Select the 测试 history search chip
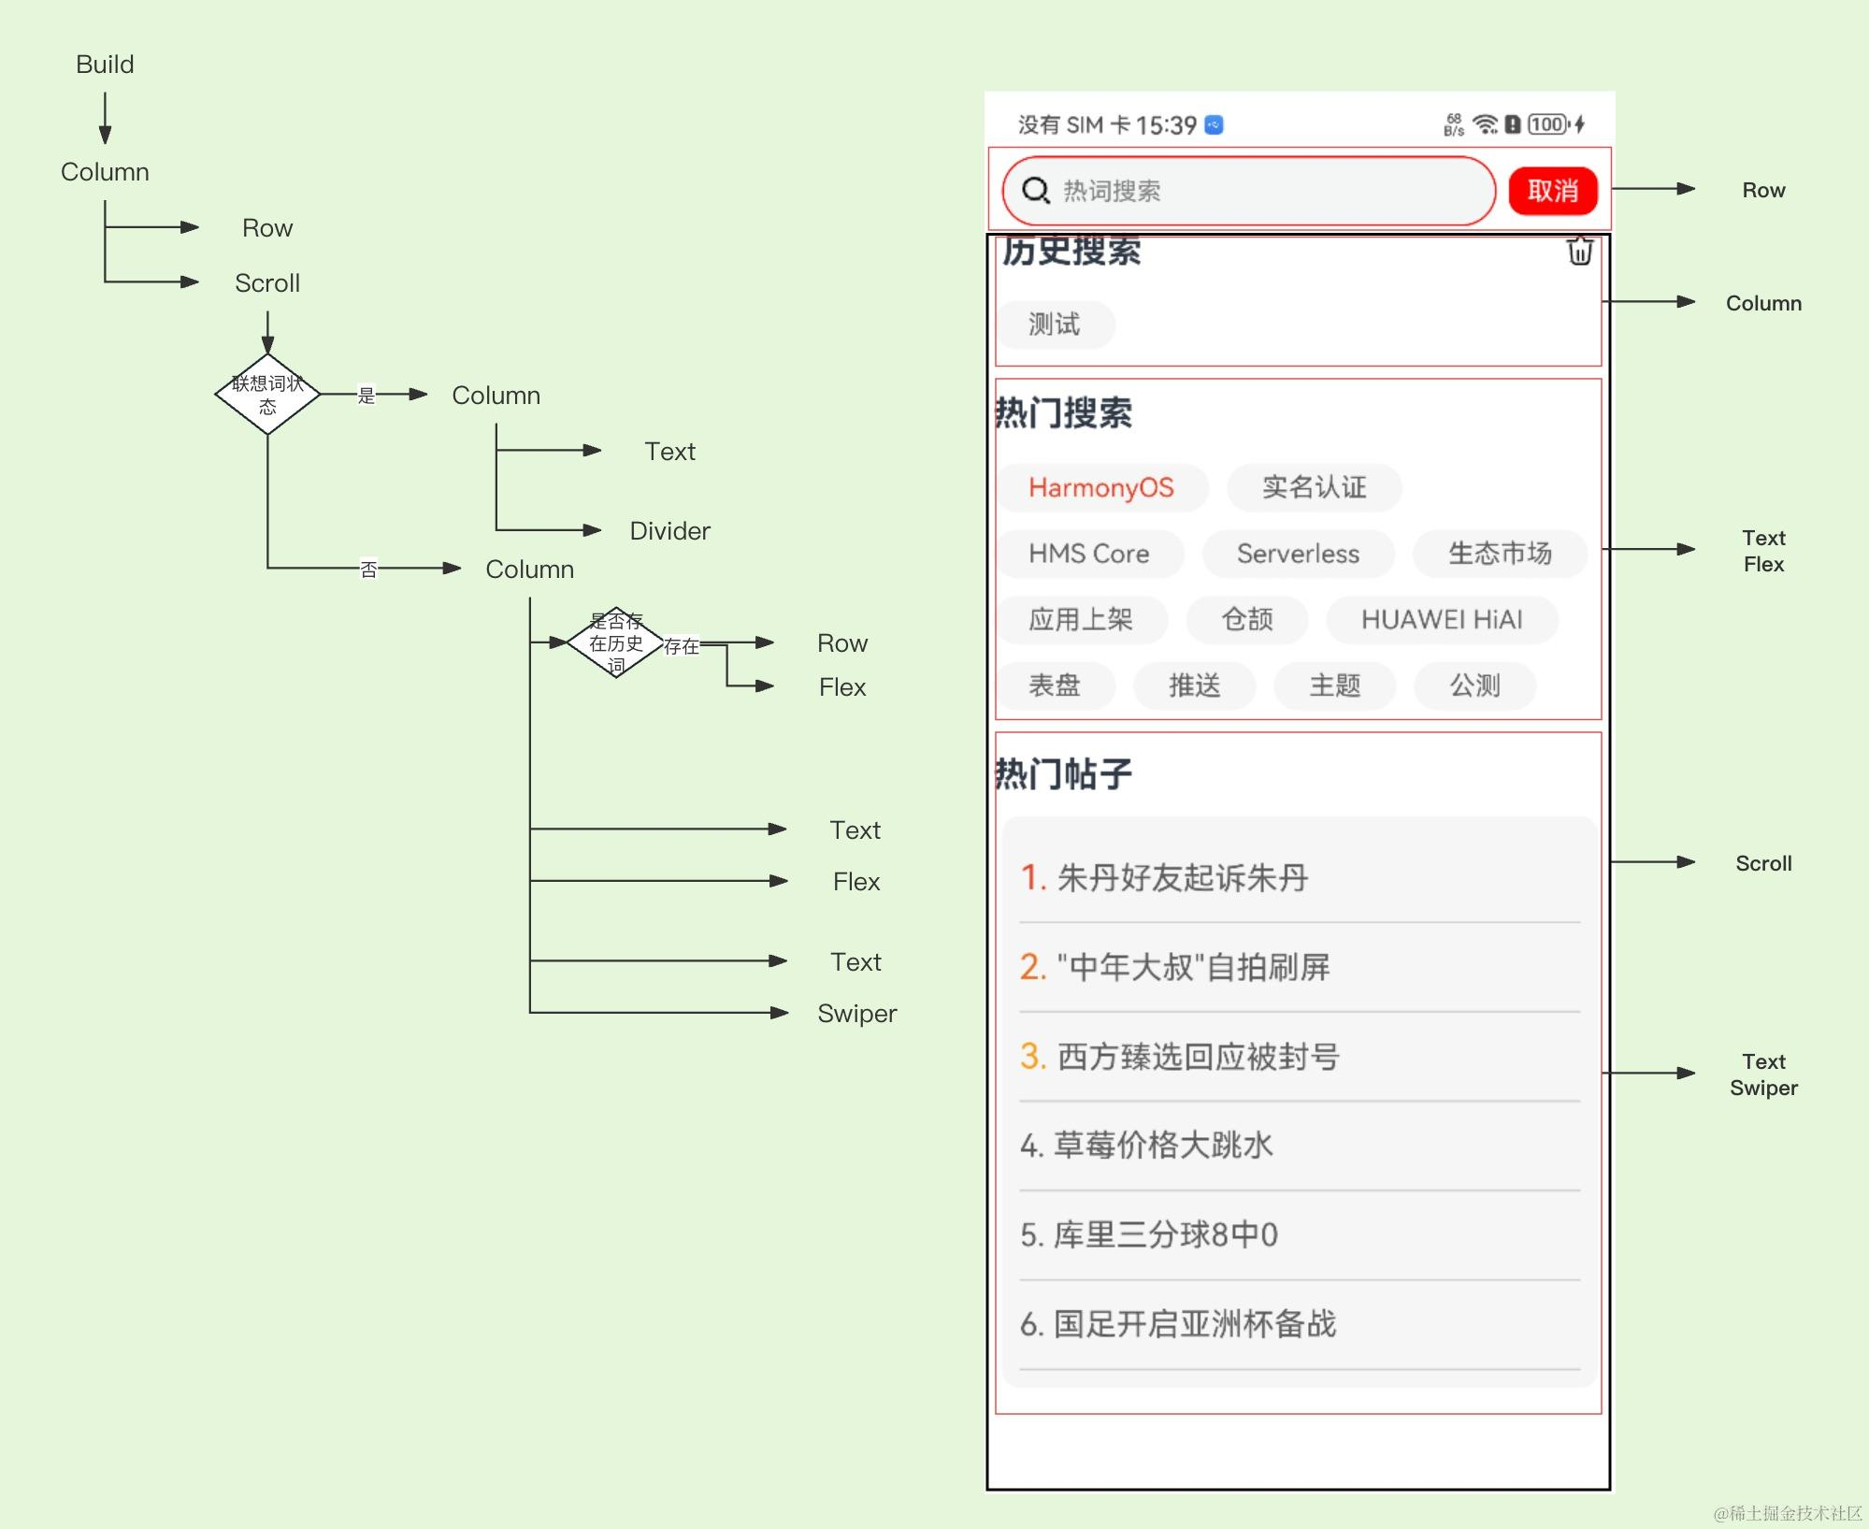Image resolution: width=1869 pixels, height=1529 pixels. click(1055, 325)
